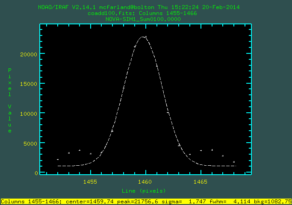Click the peak of the Gaussian curve

[144, 37]
